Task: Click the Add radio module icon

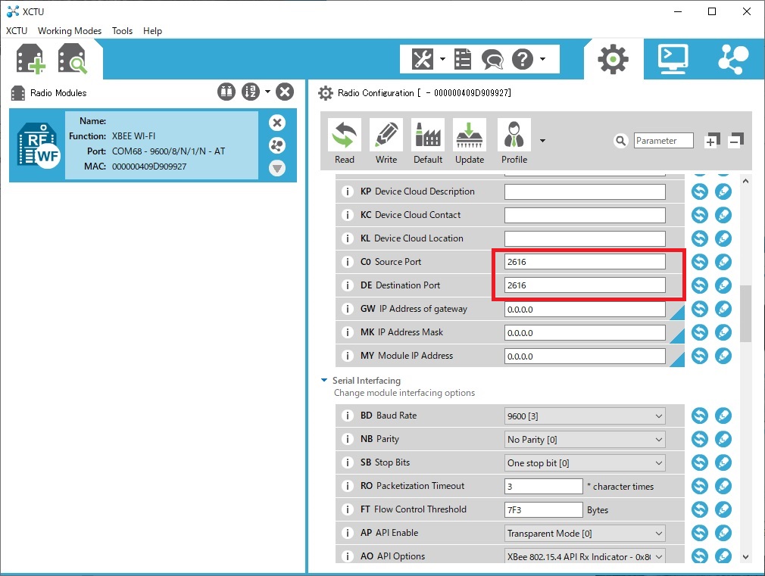Action: [31, 59]
